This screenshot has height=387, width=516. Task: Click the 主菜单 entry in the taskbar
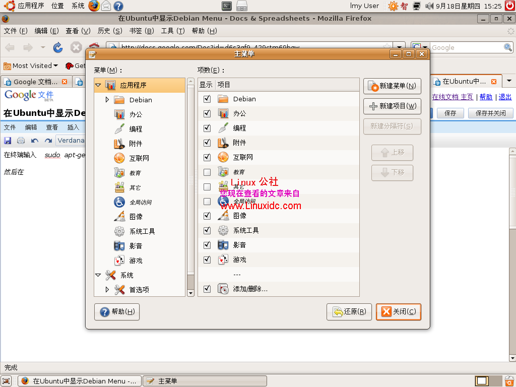(205, 381)
